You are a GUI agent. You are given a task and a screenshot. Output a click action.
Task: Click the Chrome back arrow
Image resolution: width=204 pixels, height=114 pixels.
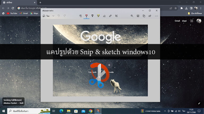tap(3, 8)
